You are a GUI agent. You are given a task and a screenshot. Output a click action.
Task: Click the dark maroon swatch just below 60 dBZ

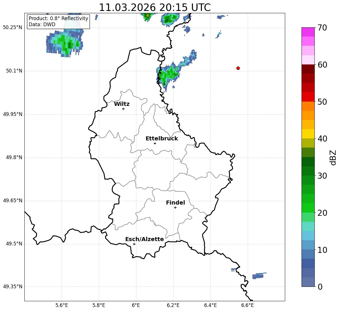tap(308, 69)
